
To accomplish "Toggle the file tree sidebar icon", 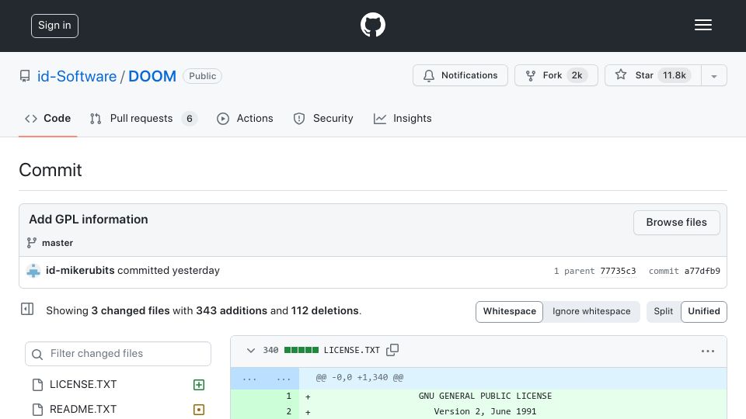I will coord(27,310).
